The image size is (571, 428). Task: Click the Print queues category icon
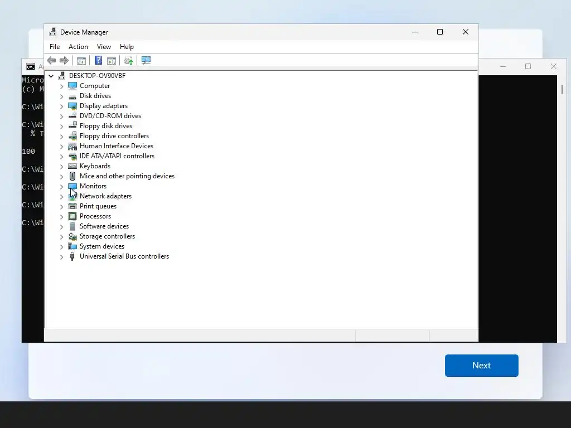72,206
